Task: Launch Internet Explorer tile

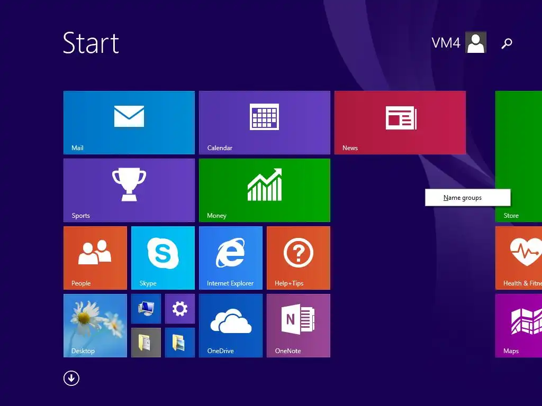Action: tap(231, 258)
